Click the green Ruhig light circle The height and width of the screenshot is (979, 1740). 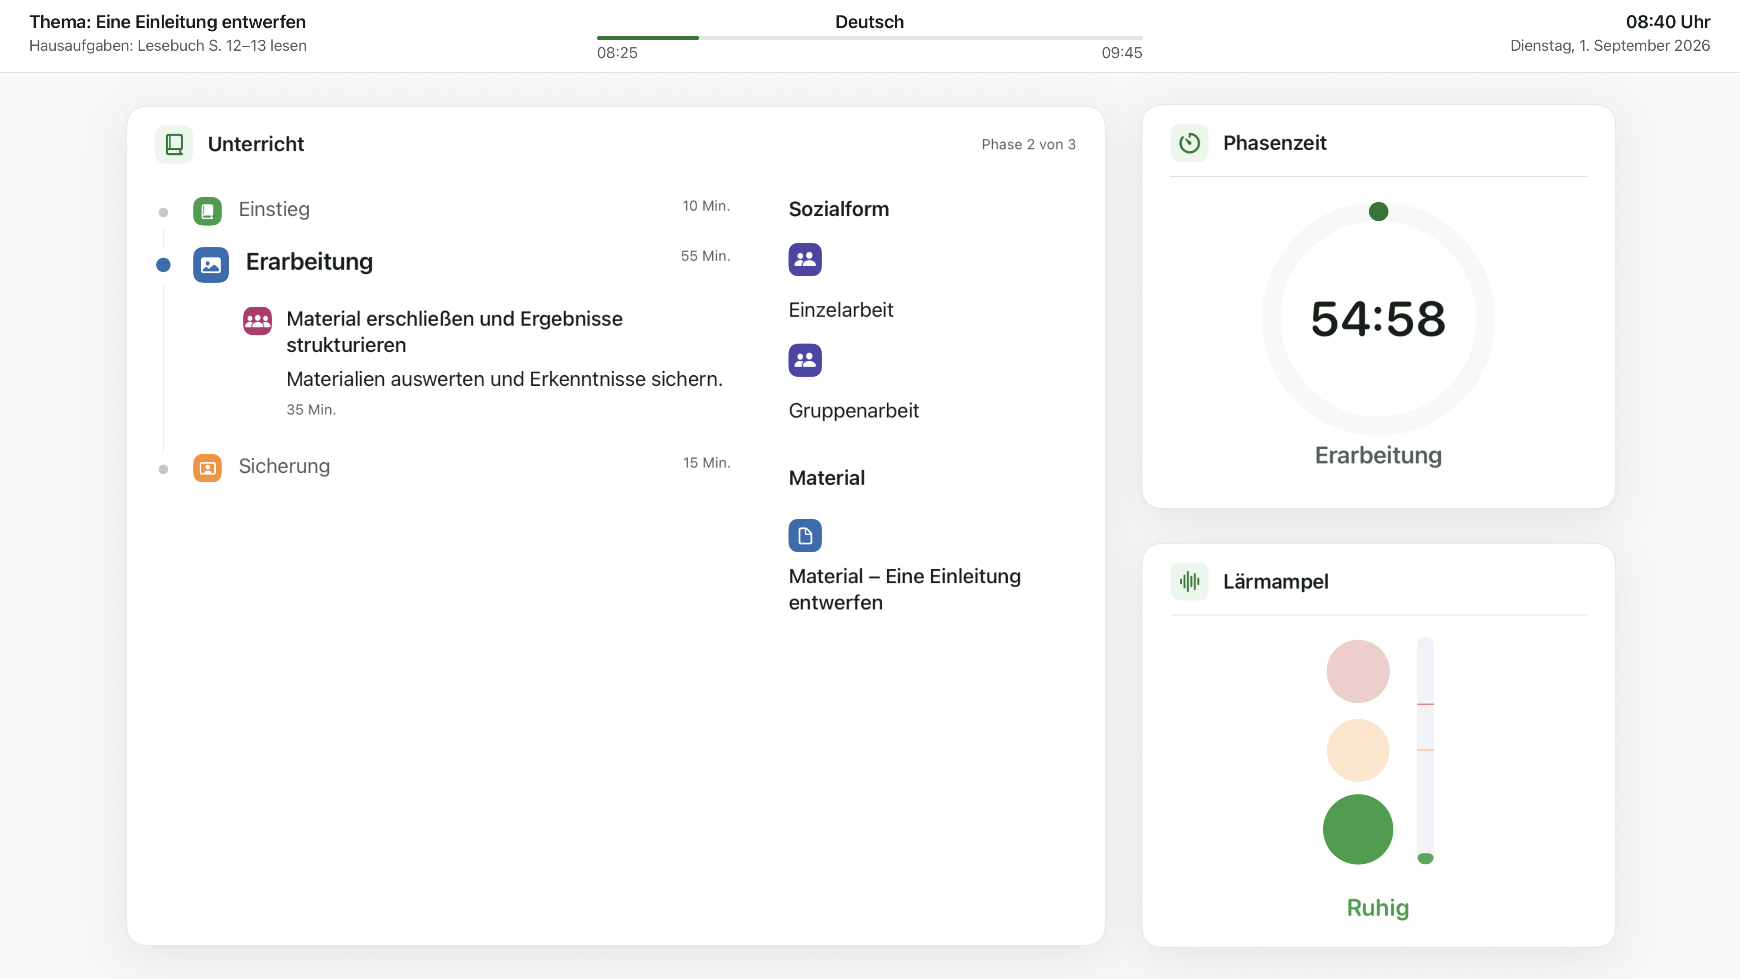1358,829
